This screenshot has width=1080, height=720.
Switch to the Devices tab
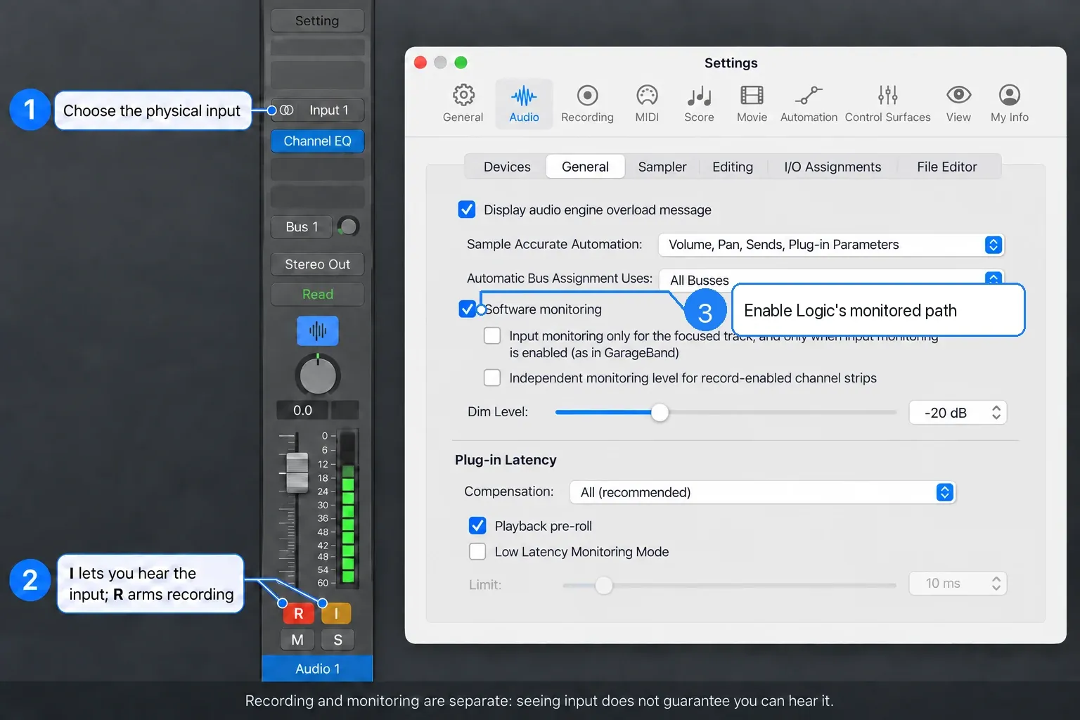click(x=507, y=167)
